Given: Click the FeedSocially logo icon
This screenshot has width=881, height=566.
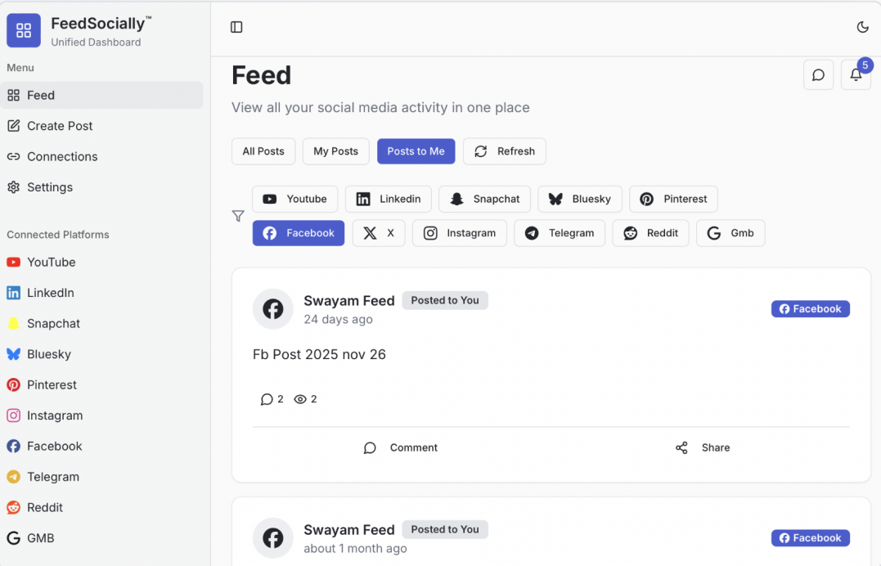Looking at the screenshot, I should 24,30.
